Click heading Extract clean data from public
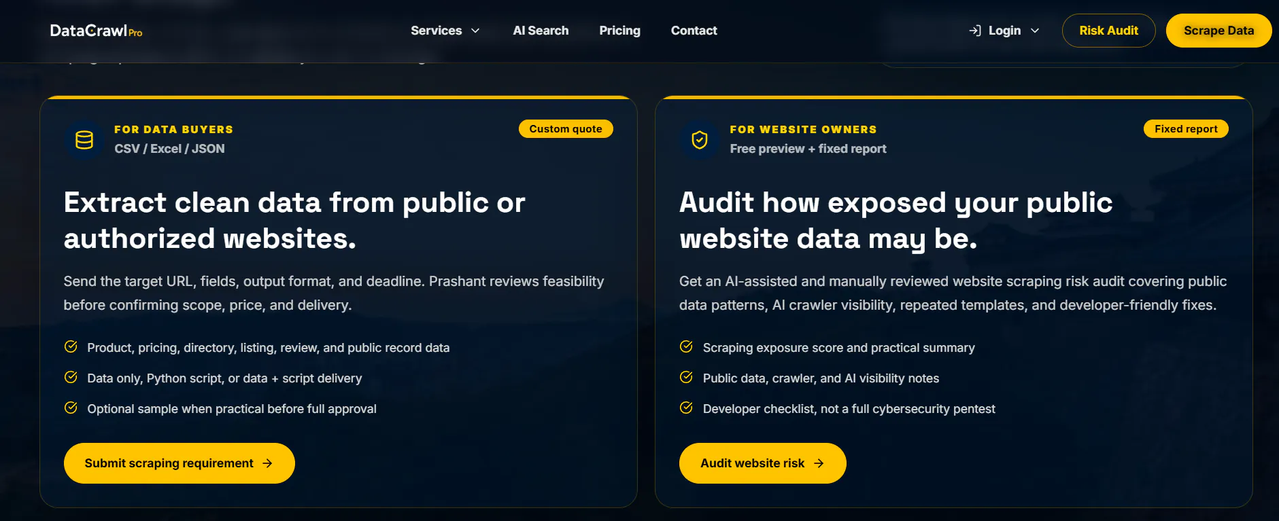This screenshot has height=521, width=1279. click(x=294, y=221)
